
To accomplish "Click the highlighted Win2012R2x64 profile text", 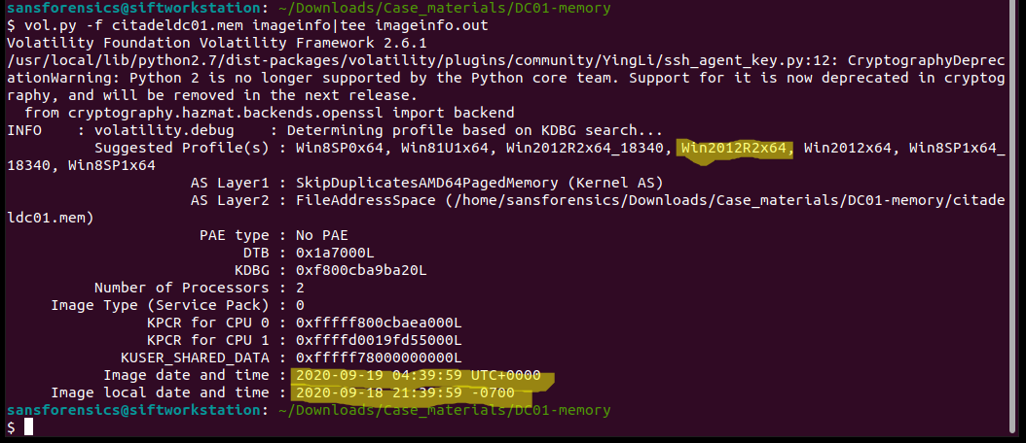I will coord(734,149).
